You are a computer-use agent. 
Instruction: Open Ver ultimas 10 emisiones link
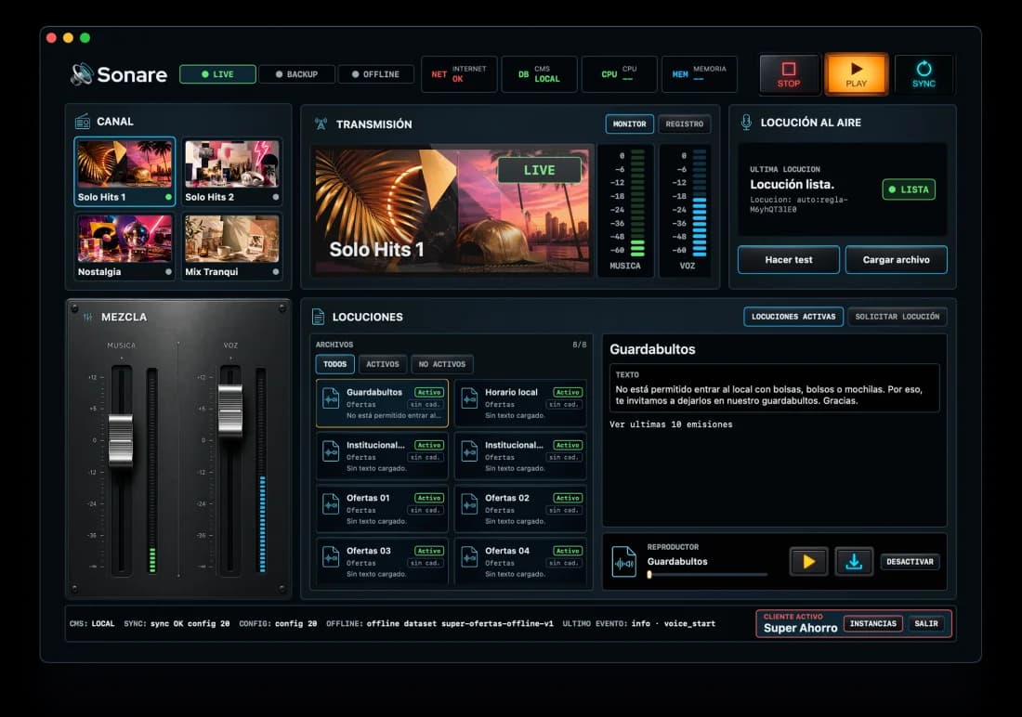point(671,424)
